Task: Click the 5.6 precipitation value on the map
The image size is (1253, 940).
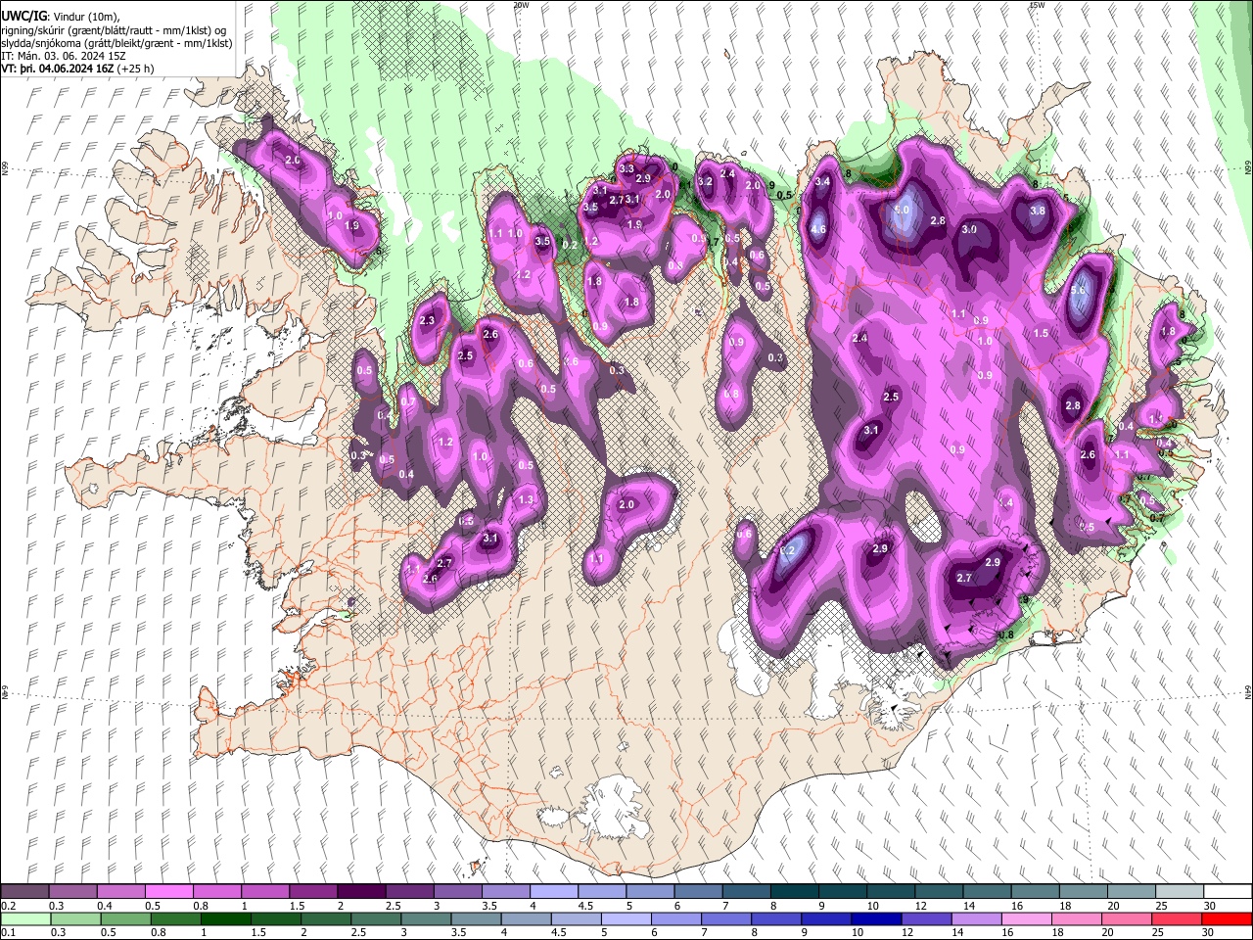Action: pos(1079,291)
